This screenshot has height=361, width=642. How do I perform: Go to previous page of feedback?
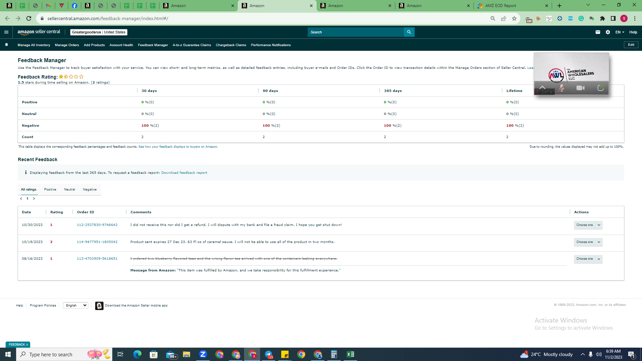[21, 199]
